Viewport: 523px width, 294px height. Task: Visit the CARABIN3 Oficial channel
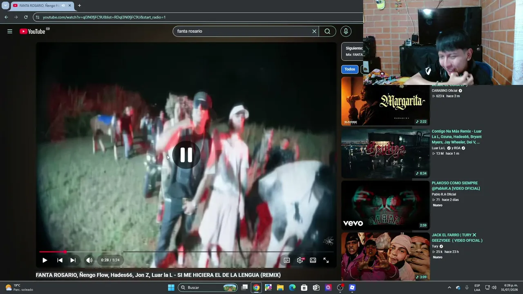445,91
